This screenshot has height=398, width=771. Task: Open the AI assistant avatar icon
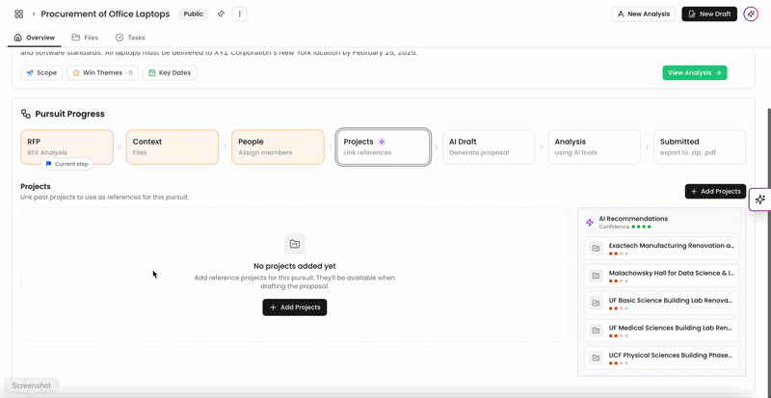click(751, 13)
